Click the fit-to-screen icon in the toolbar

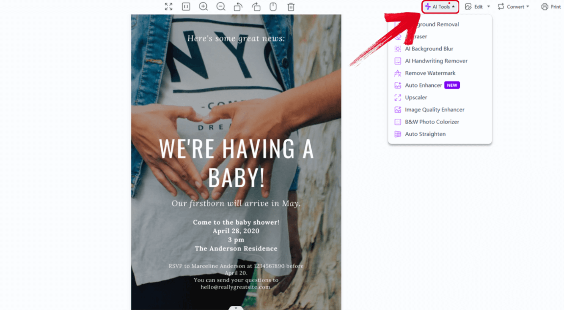pyautogui.click(x=168, y=6)
